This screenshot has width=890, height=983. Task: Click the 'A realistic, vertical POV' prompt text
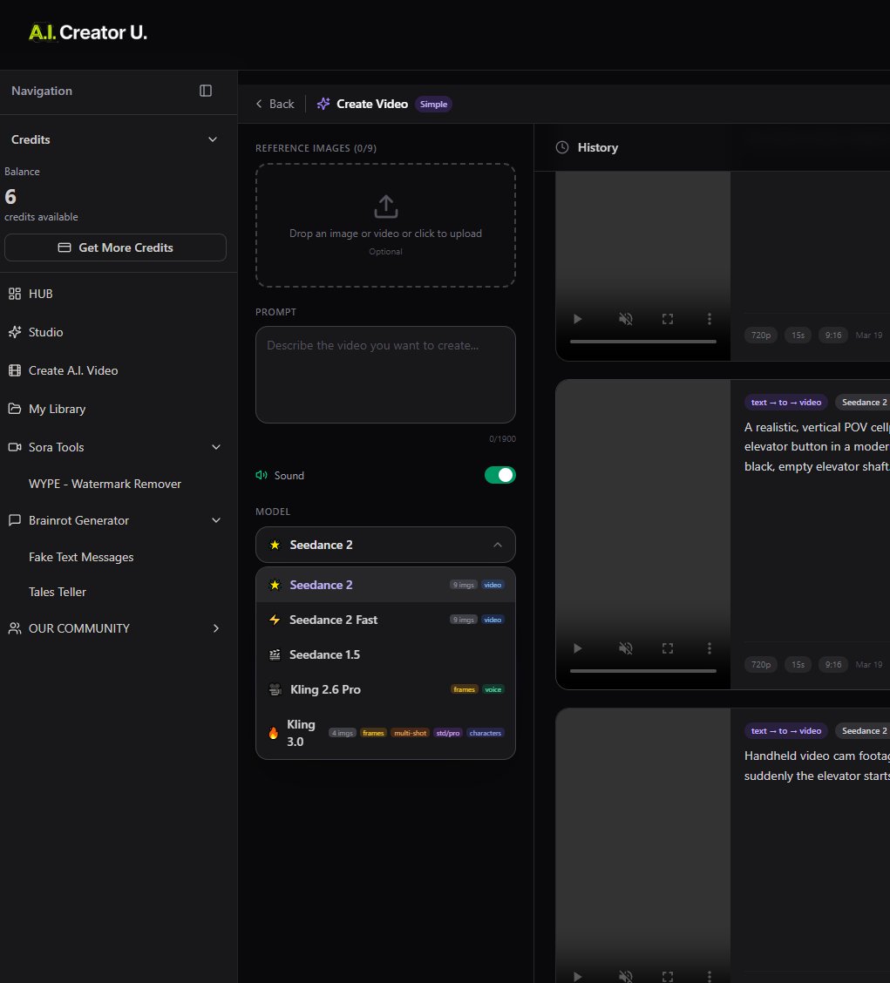[817, 447]
